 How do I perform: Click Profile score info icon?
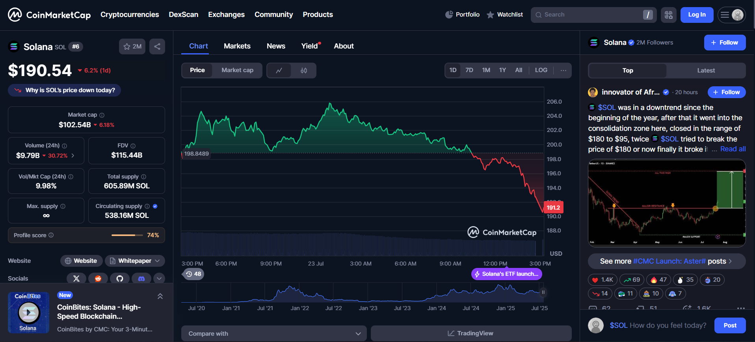tap(51, 235)
